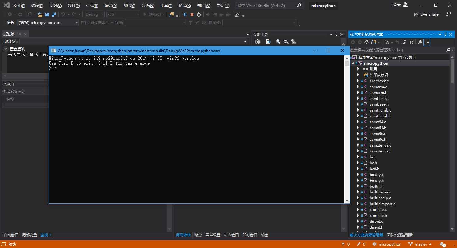Viewport: 457px width, 248px height.
Task: Open the stack frame dropdown
Action: pos(259,23)
